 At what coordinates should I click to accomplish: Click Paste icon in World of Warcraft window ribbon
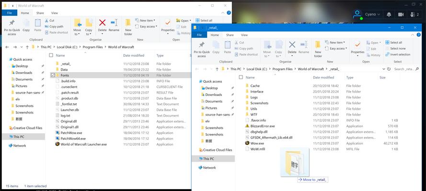point(38,23)
